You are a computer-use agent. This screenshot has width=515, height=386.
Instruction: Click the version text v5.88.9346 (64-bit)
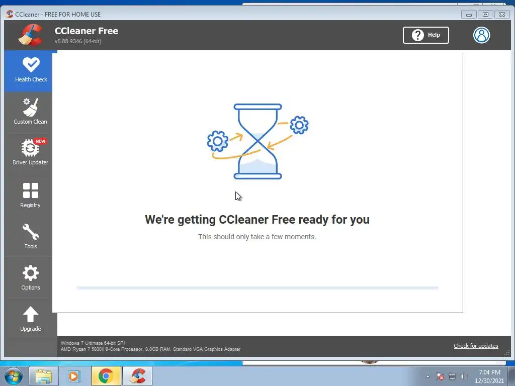[78, 41]
